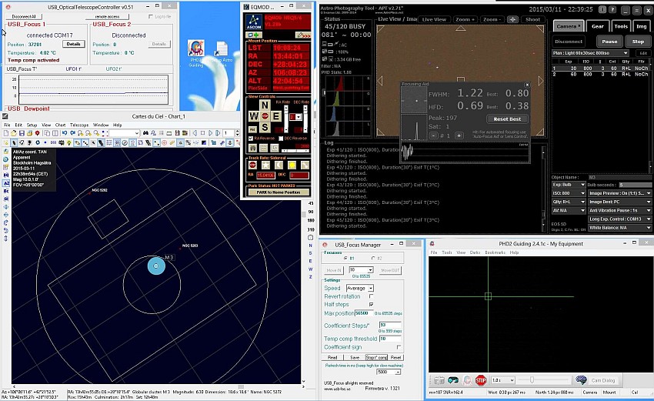Open Setup menu in Cartes du Ciel
Screen dimensions: 654x401
pyautogui.click(x=32, y=125)
